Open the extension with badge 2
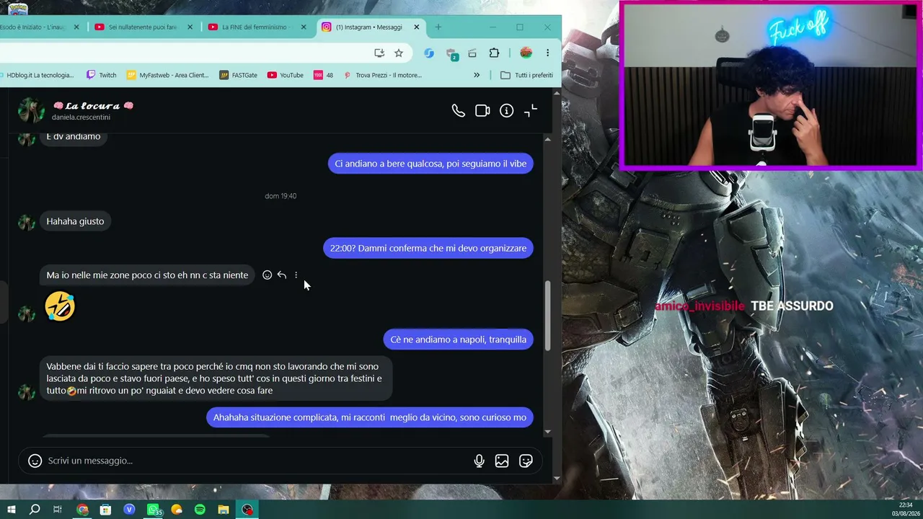This screenshot has width=923, height=519. tap(451, 54)
